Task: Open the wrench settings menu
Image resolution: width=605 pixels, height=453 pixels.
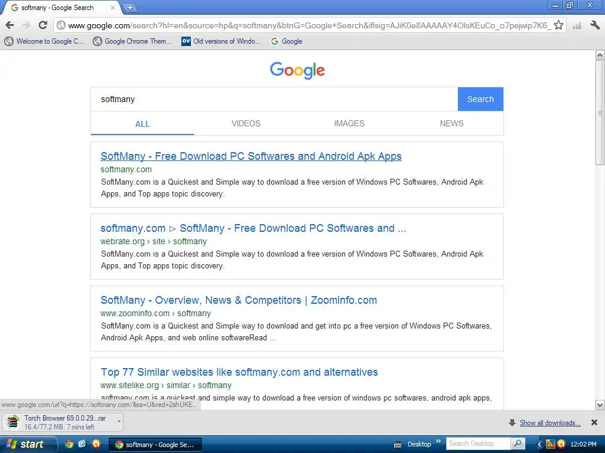Action: click(x=594, y=25)
